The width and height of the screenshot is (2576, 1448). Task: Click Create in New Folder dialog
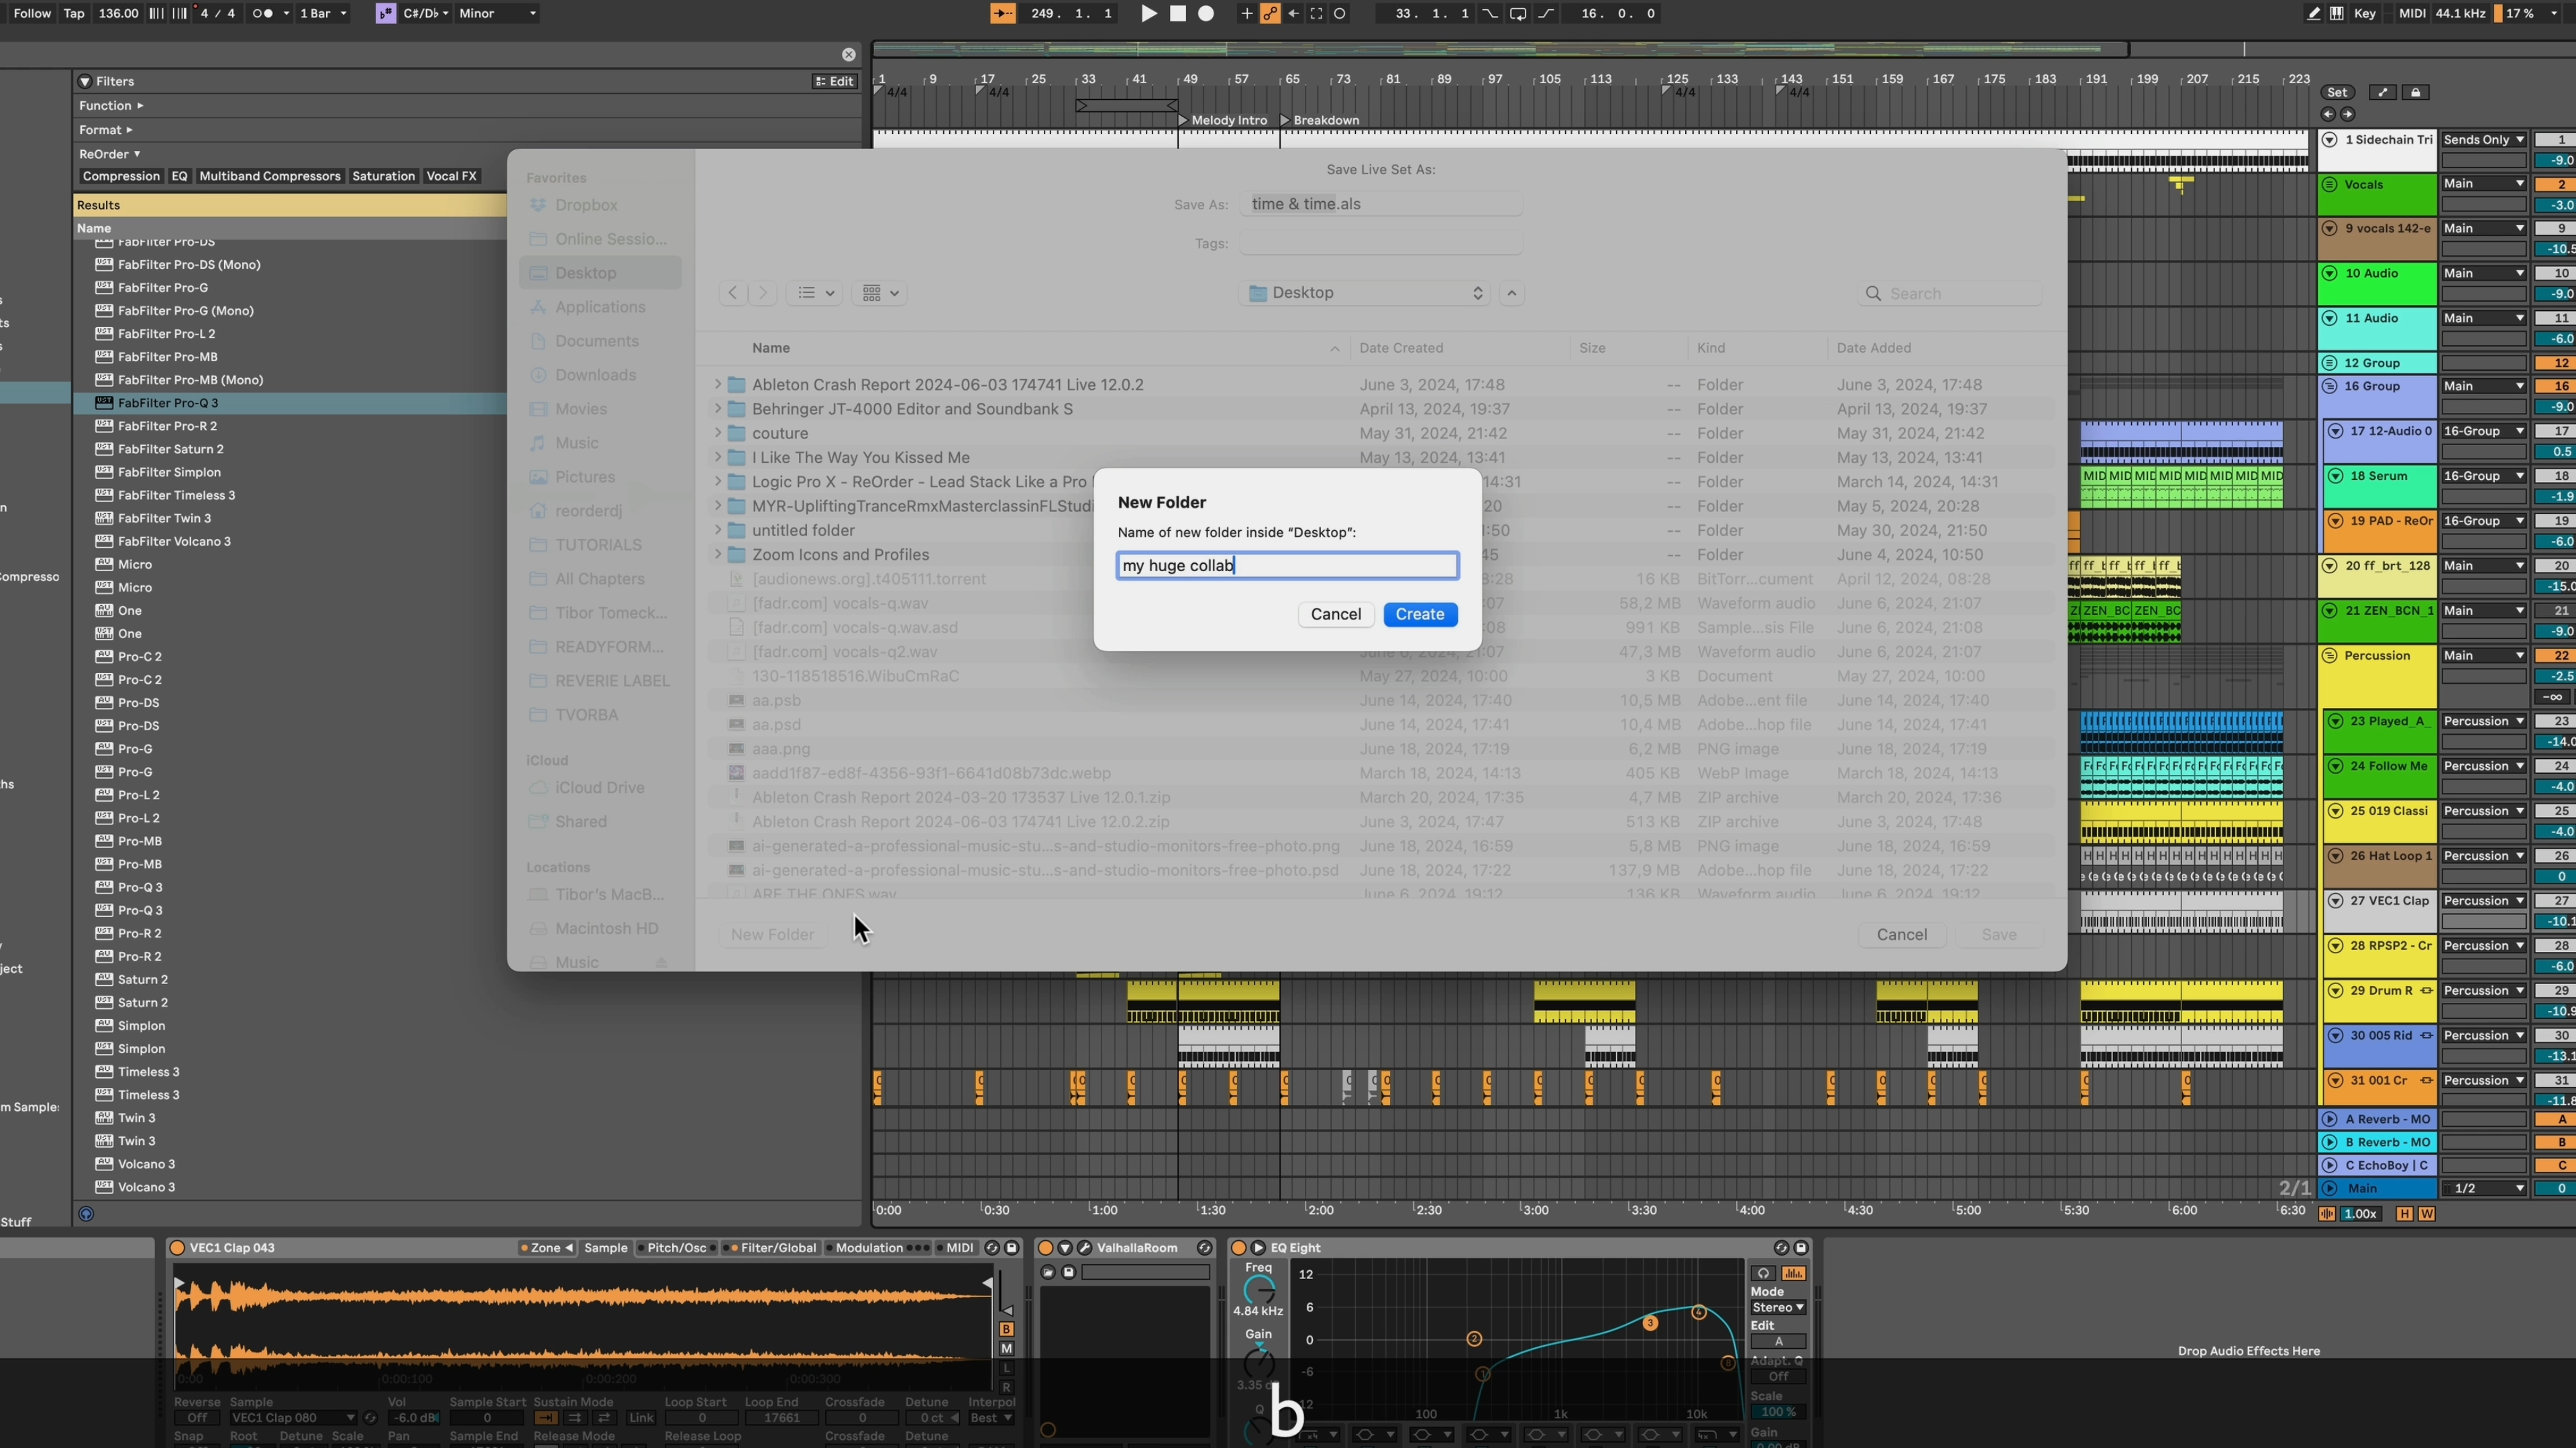[1420, 615]
